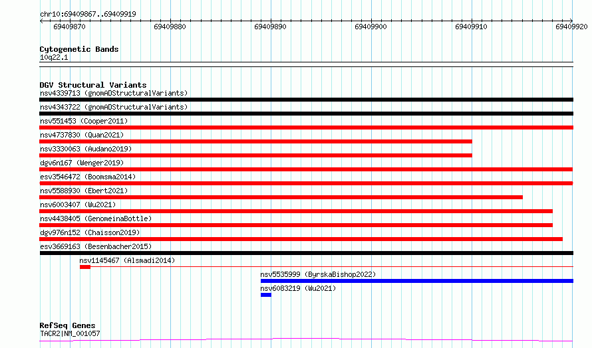Open variant esv3546472 (Boomsma2014) label
The width and height of the screenshot is (592, 348).
88,177
